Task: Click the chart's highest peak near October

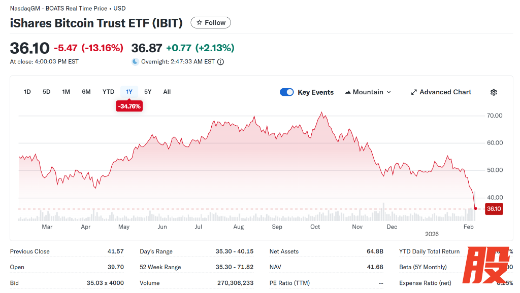Action: [x=321, y=113]
